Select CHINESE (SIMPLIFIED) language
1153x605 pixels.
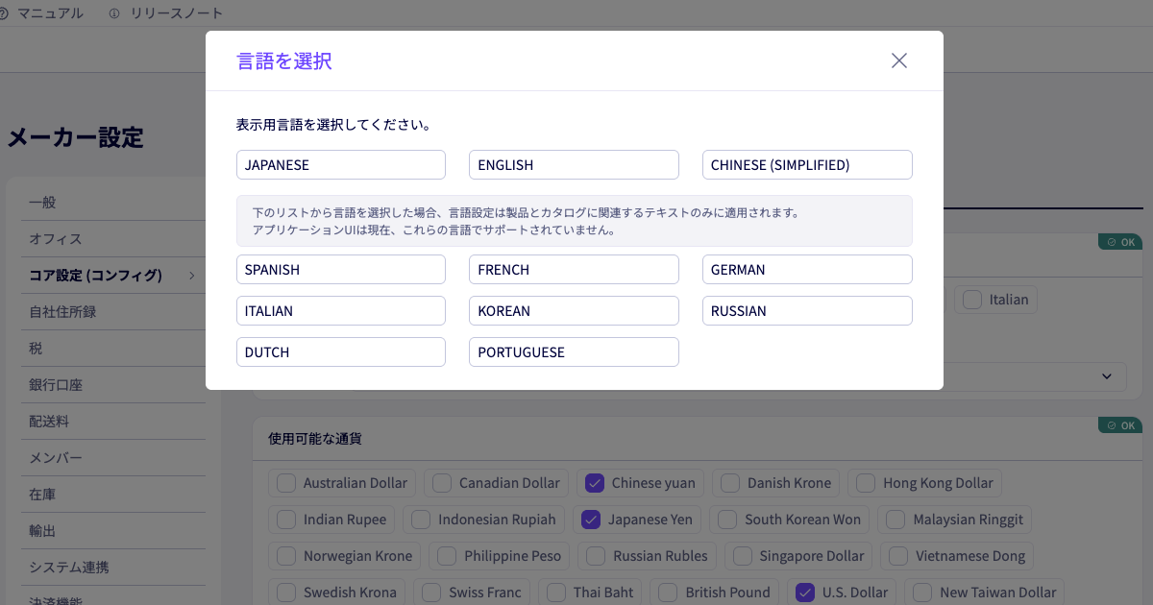click(807, 164)
